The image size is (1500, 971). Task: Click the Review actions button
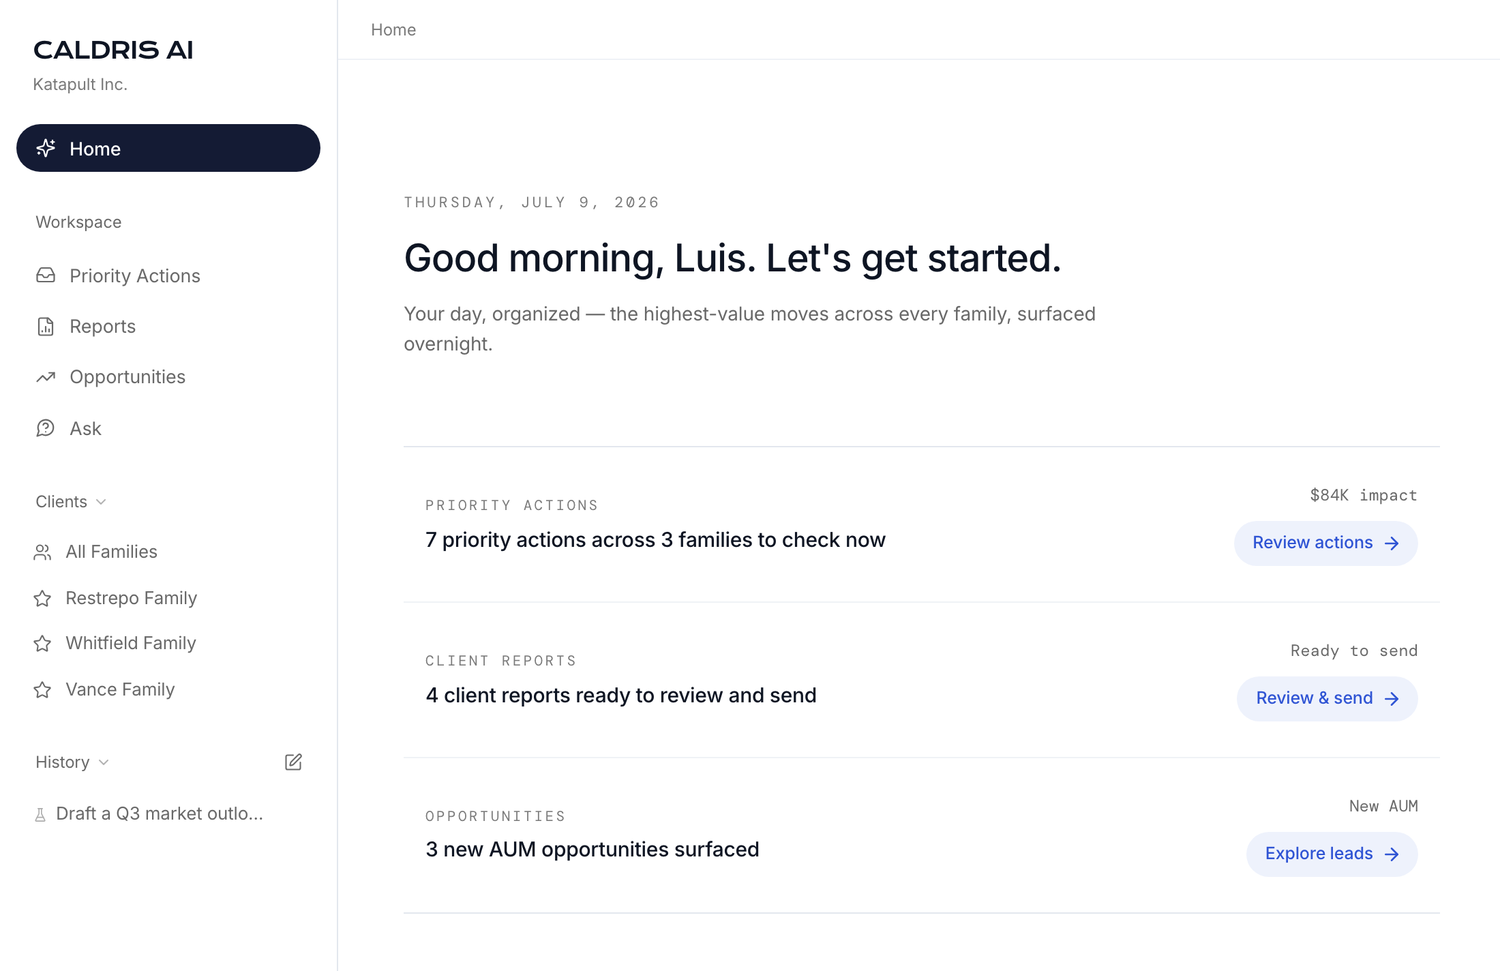[x=1325, y=543]
